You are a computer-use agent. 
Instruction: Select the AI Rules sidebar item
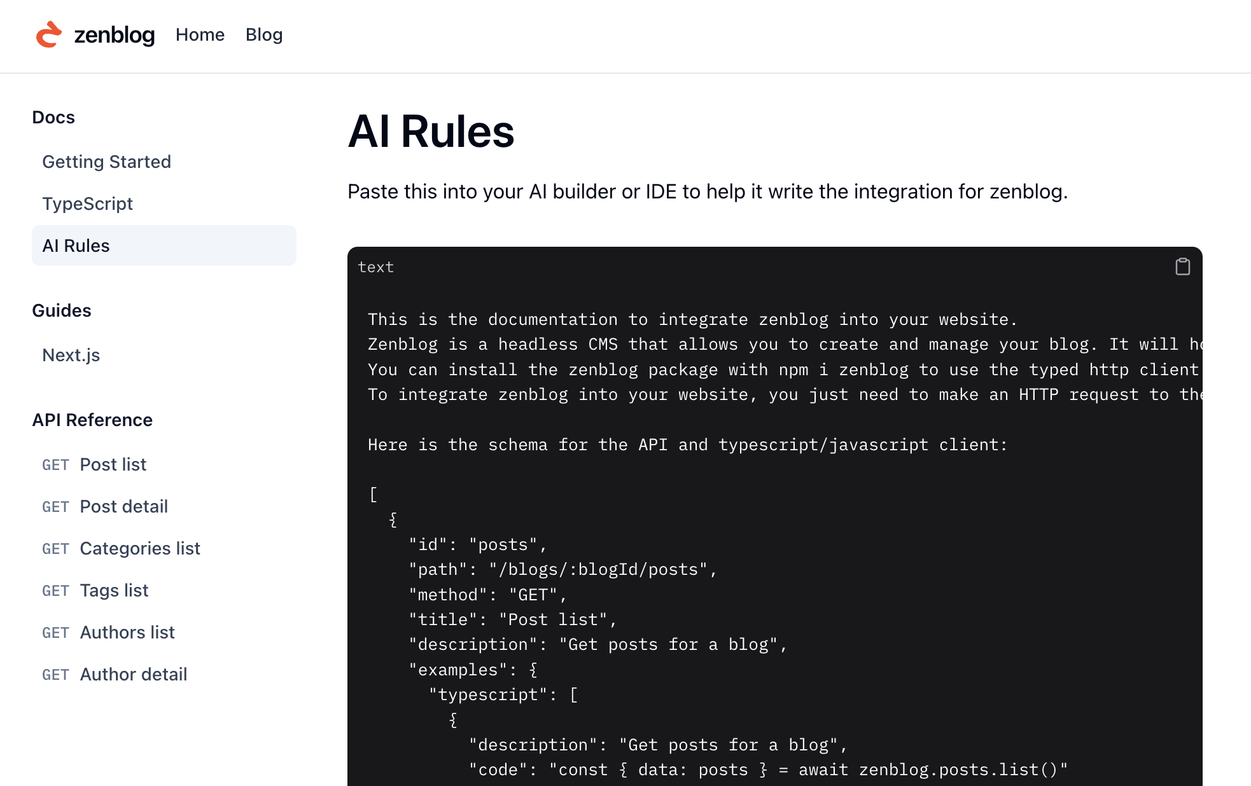point(164,245)
